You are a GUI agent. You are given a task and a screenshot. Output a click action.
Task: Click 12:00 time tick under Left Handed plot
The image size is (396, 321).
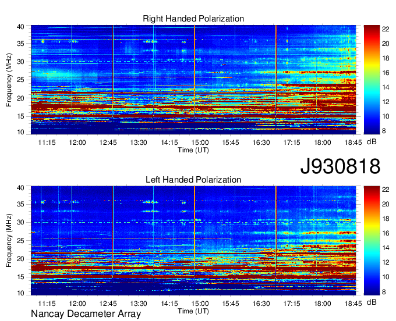pos(77,304)
